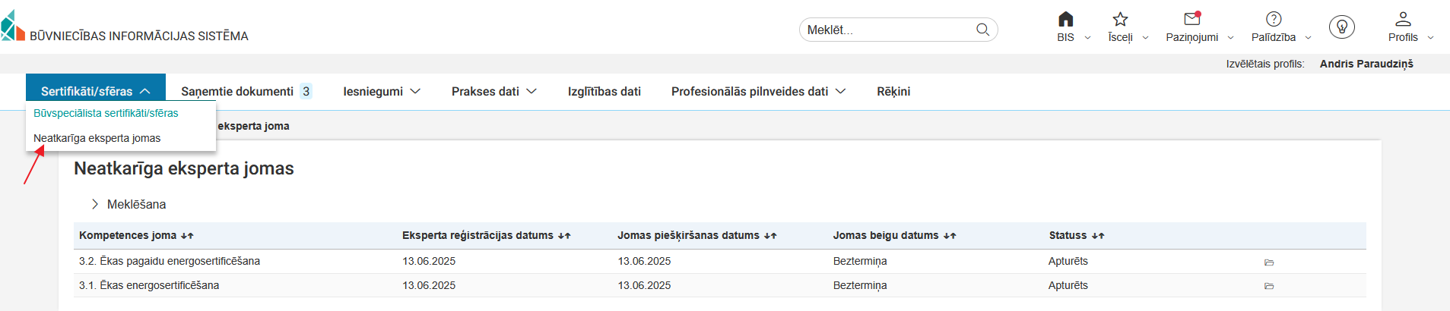This screenshot has height=311, width=1450.
Task: Open the Profils user icon
Action: click(x=1403, y=19)
